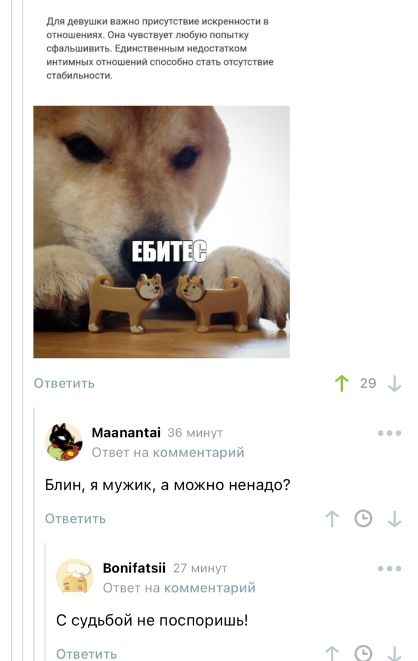The image size is (418, 661).
Task: Click Ответить under the dog image
Action: (64, 383)
